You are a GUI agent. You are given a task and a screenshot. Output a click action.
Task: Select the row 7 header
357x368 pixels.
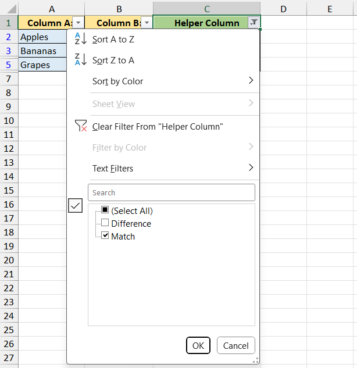coord(9,79)
